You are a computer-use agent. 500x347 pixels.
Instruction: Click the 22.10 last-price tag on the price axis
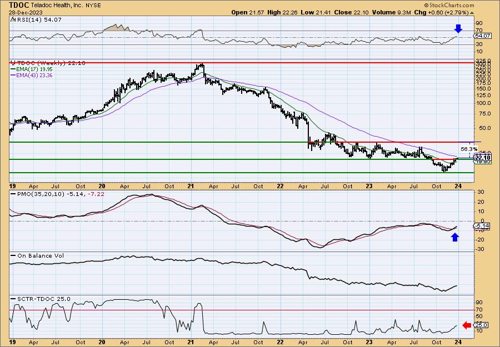coord(483,158)
